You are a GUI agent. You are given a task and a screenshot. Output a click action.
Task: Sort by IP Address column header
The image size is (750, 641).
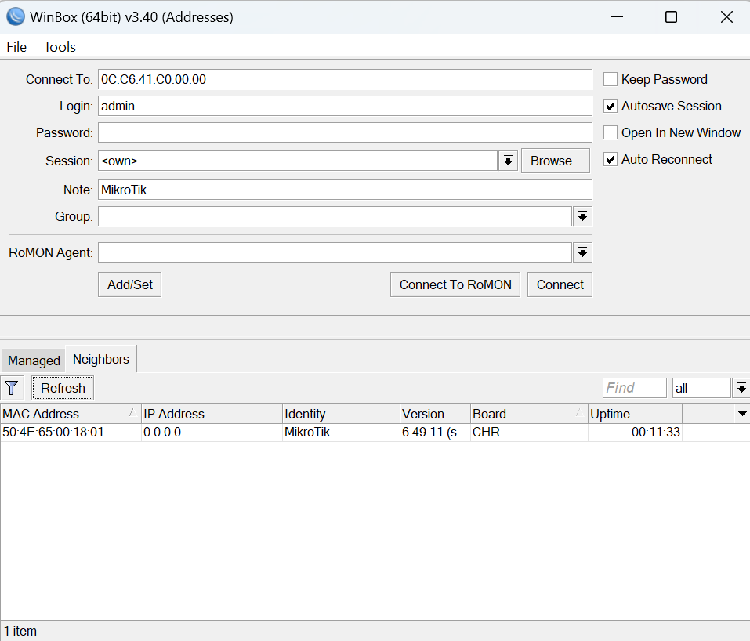coord(212,414)
